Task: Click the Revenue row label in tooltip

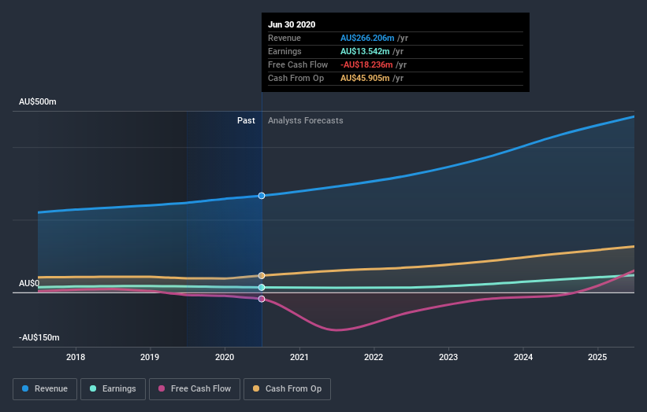Action: click(284, 38)
